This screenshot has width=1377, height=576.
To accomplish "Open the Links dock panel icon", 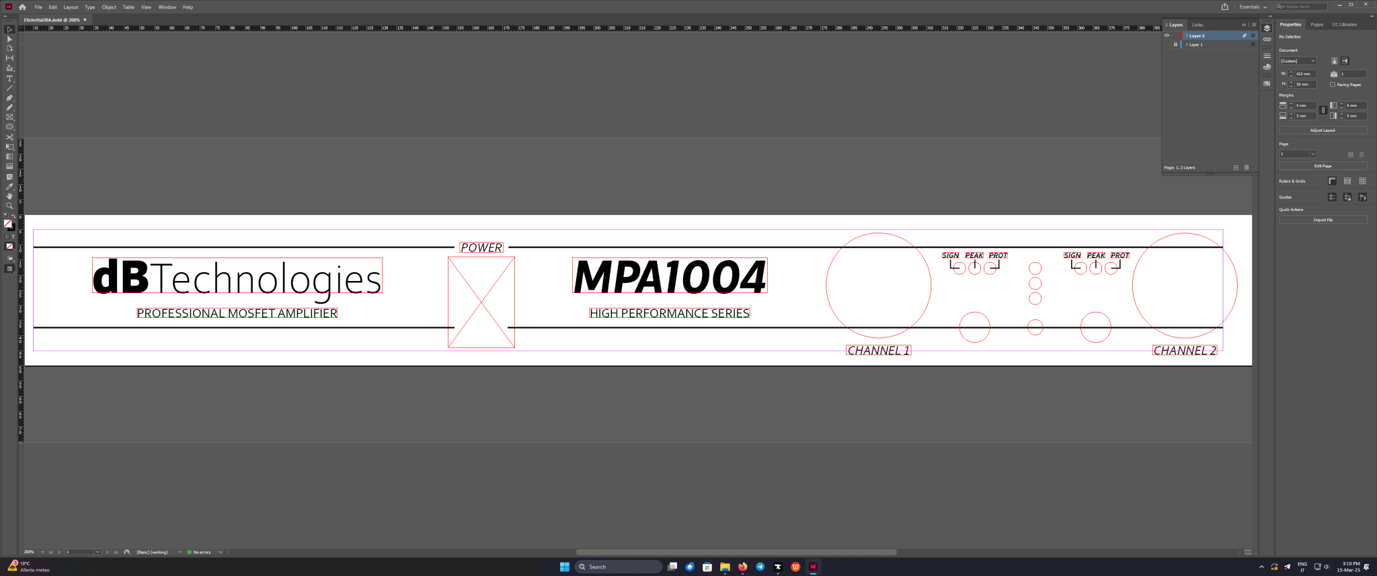I will click(1267, 40).
